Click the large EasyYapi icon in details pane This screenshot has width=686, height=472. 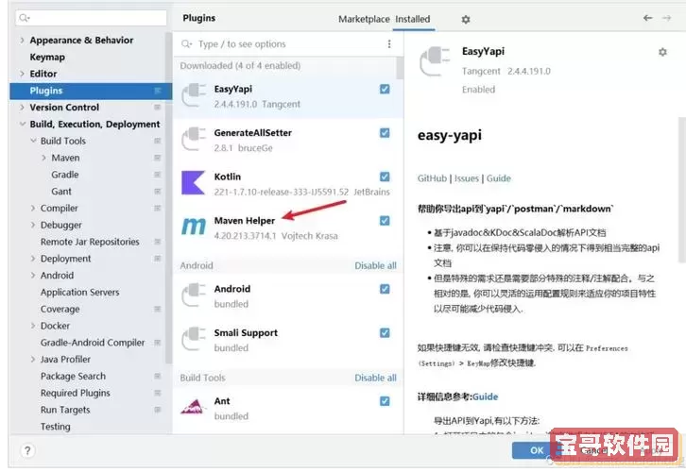click(435, 61)
